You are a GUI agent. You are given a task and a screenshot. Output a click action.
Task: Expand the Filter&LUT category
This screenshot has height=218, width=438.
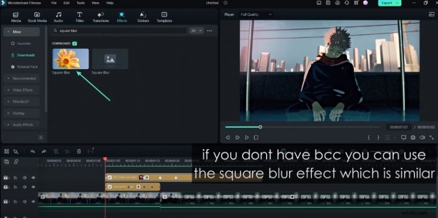(x=21, y=102)
